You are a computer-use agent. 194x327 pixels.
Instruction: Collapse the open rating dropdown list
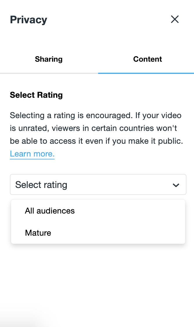coord(98,184)
